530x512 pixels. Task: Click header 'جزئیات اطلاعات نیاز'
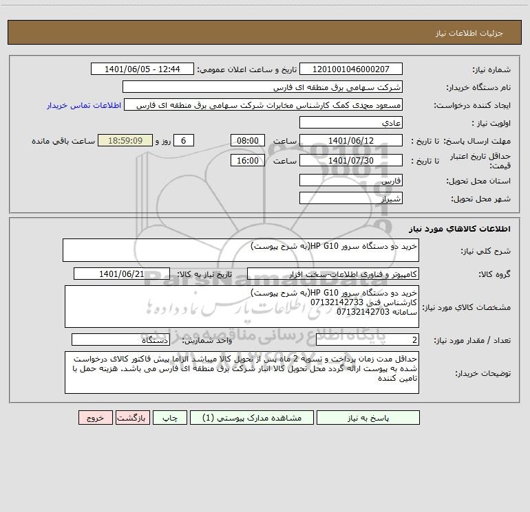469,33
